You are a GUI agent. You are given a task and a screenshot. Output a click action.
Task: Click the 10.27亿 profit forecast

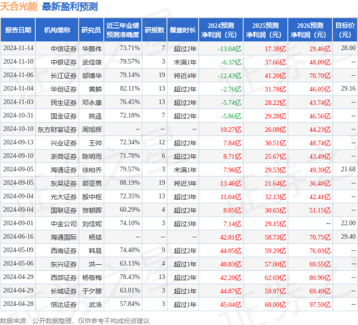click(x=230, y=129)
